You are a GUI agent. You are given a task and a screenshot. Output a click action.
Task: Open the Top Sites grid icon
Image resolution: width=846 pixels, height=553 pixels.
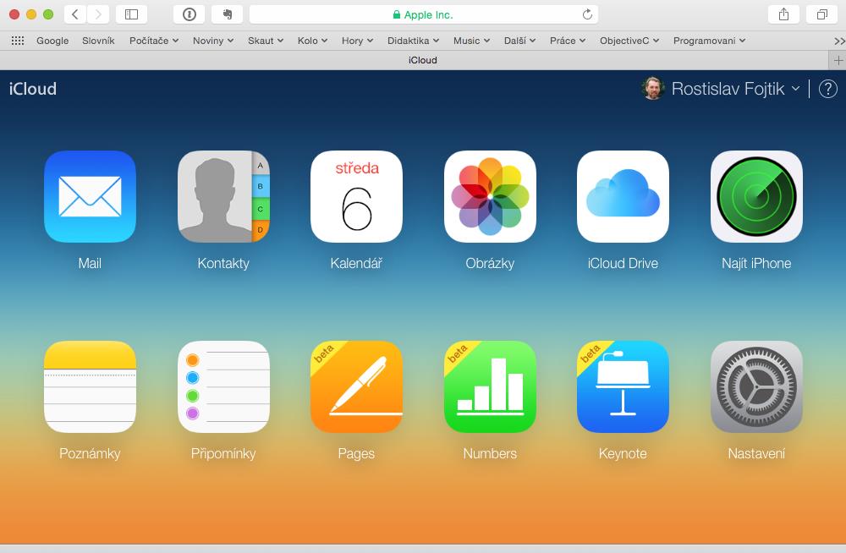(18, 41)
